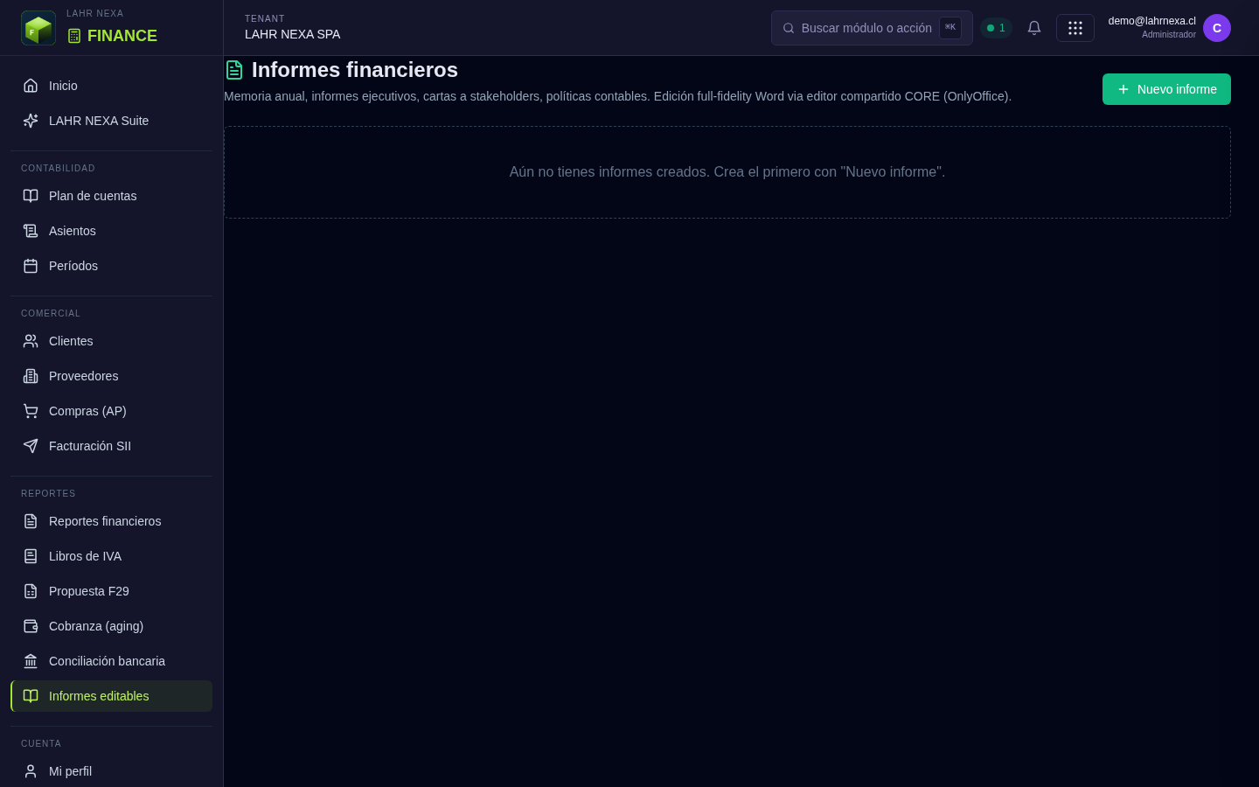The height and width of the screenshot is (787, 1259).
Task: Open Propuesta F29
Action: coord(111,591)
